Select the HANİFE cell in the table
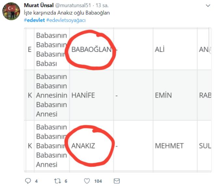 (83, 95)
